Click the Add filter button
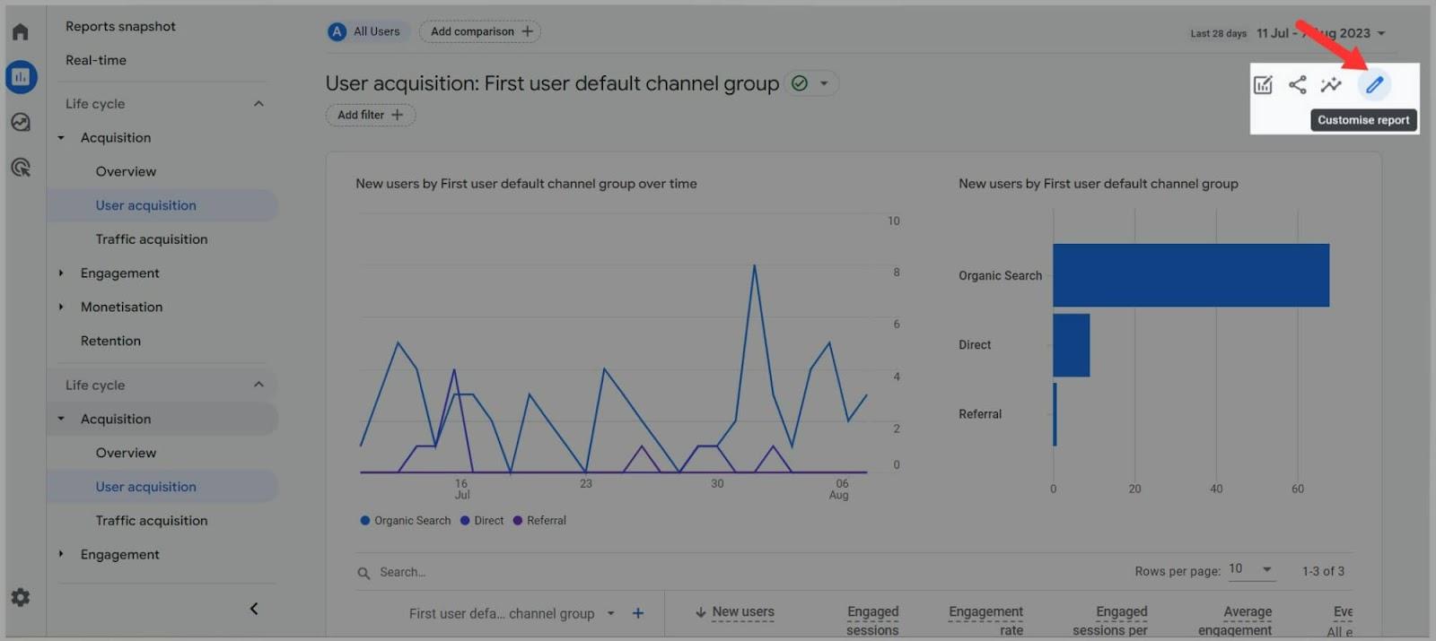This screenshot has width=1436, height=641. point(370,116)
